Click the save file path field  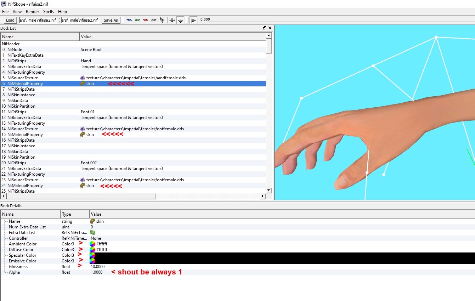click(x=80, y=20)
